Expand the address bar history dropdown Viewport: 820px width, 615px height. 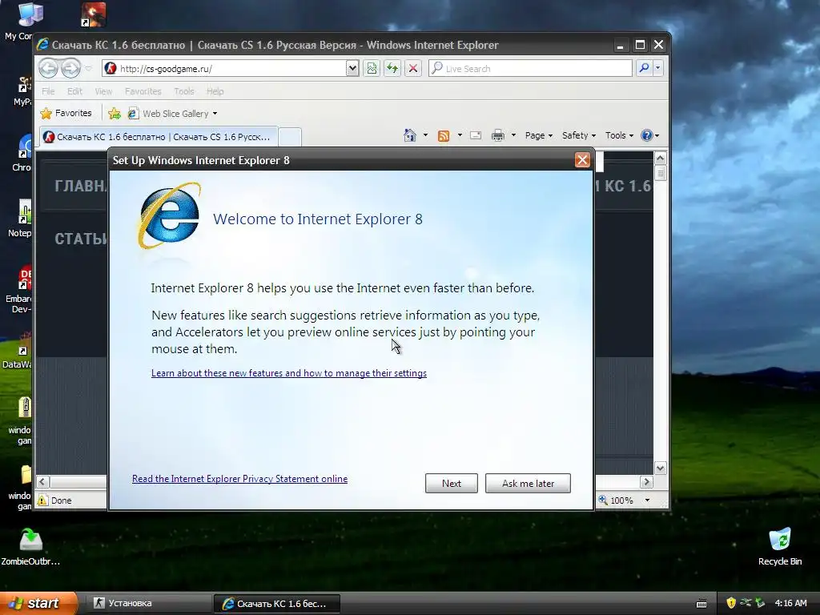pos(352,69)
